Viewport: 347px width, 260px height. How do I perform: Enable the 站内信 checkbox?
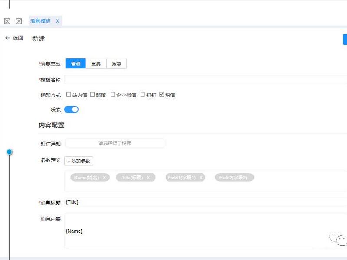(69, 94)
